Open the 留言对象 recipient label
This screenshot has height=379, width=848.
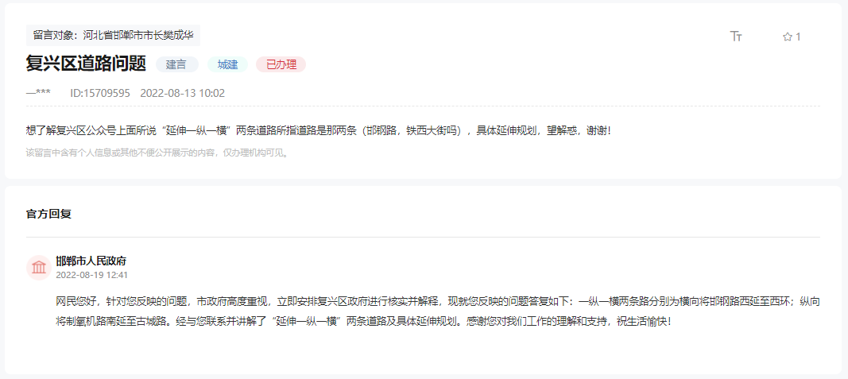click(113, 36)
